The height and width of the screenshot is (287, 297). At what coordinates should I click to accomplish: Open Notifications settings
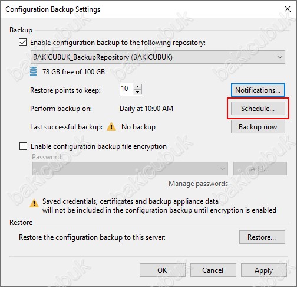[258, 90]
